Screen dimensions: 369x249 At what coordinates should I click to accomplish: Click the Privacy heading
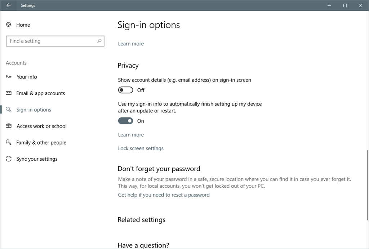click(x=128, y=66)
